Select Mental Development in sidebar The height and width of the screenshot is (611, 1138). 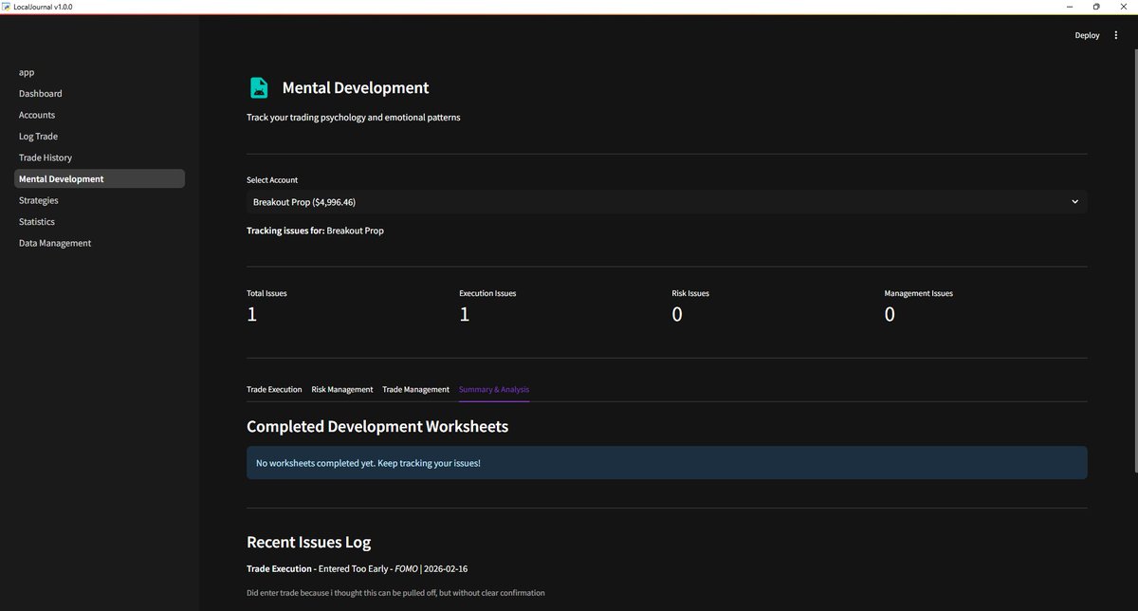coord(100,178)
